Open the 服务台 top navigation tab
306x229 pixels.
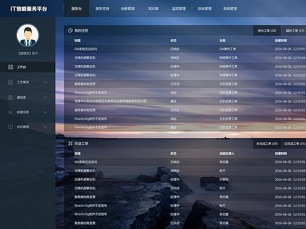(76, 9)
